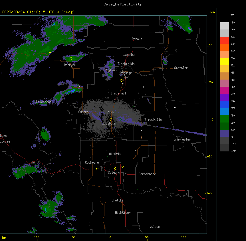Click the dBZ legend heading
Viewport: 246px width, 241px height.
point(231,15)
